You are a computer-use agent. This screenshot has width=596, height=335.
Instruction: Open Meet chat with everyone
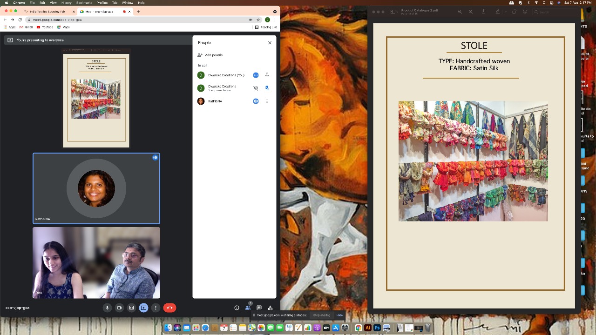point(259,308)
